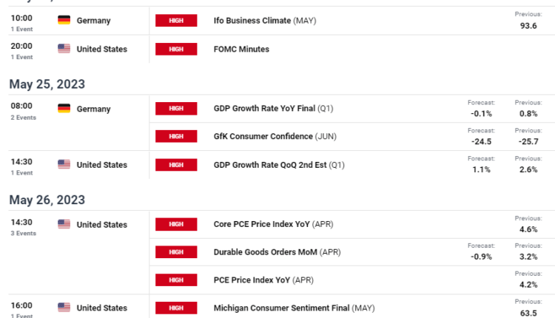Viewport: 555px width, 318px height.
Task: Open the FOMC Minutes event
Action: click(x=241, y=49)
